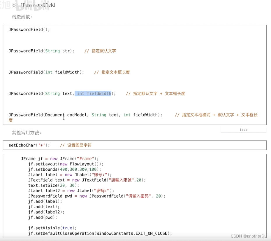
Task: Click the line 'jf.setBounds(400,300,300,100);'
Action: [x=65, y=170]
